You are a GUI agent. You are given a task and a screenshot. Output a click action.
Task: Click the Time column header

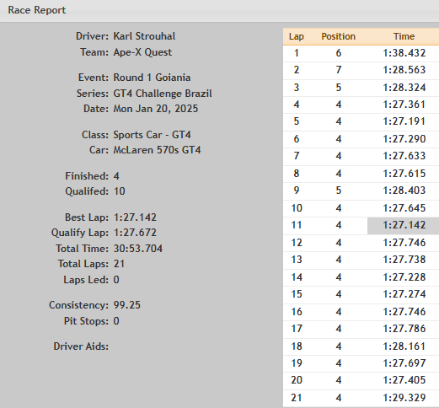click(404, 36)
